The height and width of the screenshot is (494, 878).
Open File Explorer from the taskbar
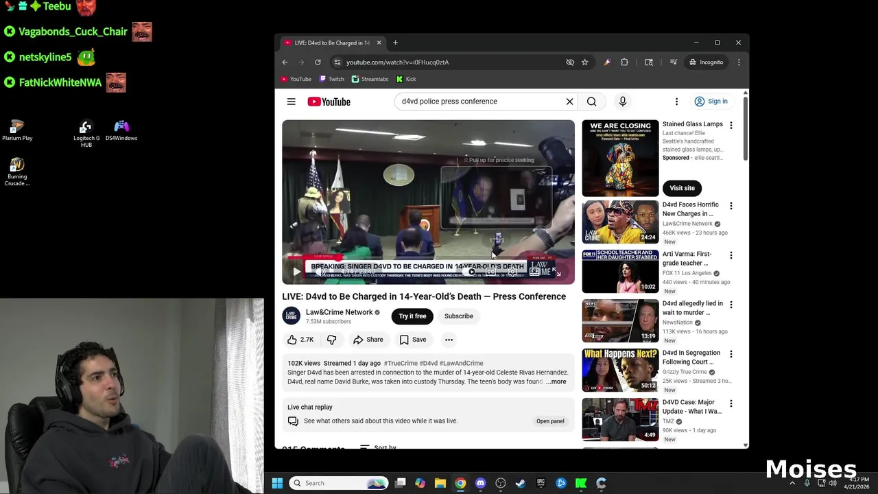point(440,483)
